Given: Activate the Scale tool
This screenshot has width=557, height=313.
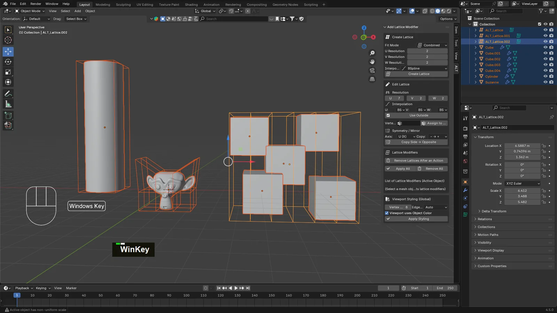Looking at the screenshot, I should [8, 72].
